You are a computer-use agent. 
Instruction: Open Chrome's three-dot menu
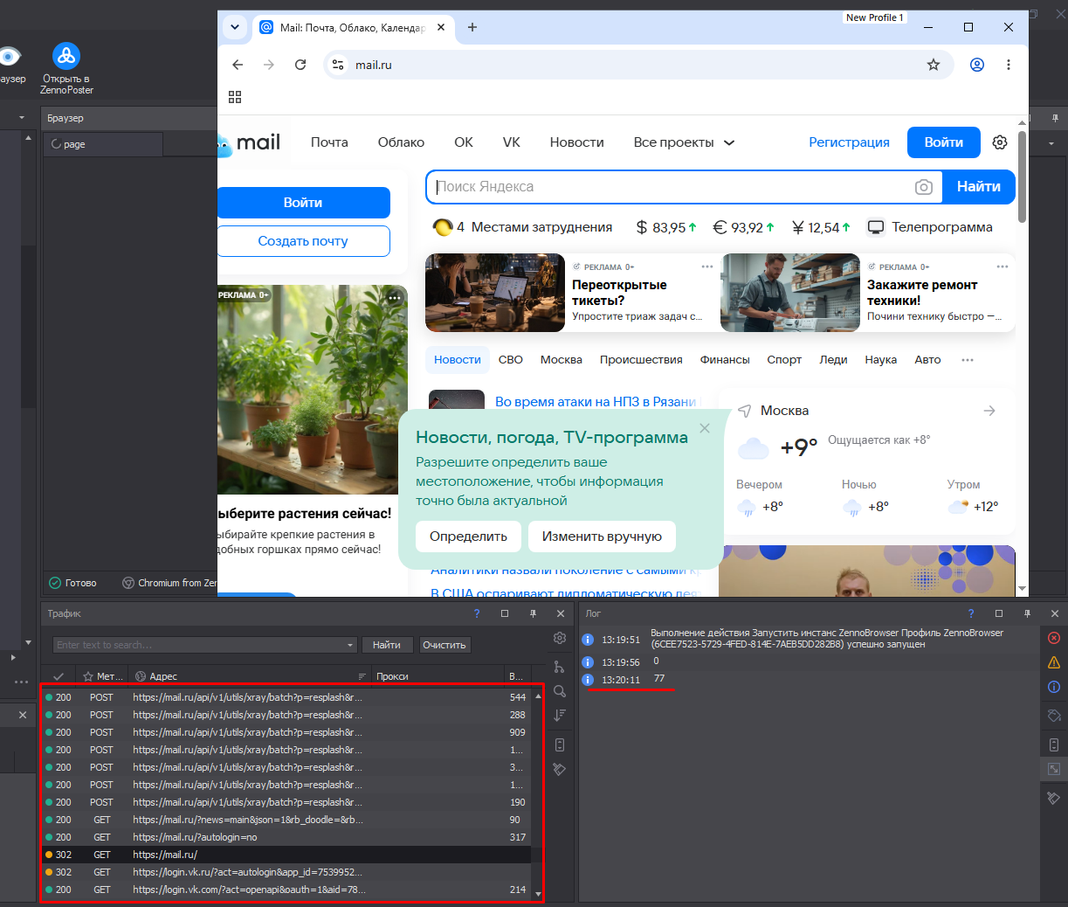(1009, 65)
